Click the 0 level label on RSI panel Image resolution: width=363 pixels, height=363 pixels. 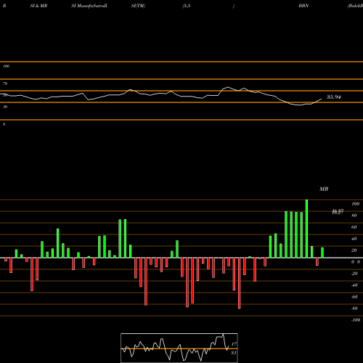click(4, 124)
